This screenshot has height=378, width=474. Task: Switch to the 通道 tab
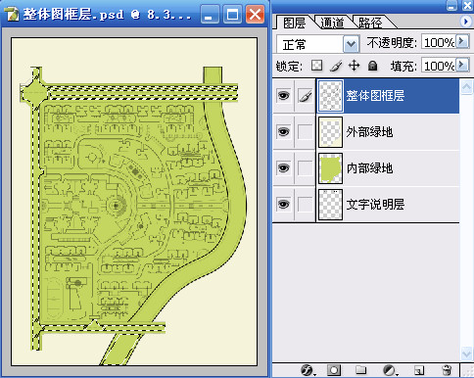(332, 23)
